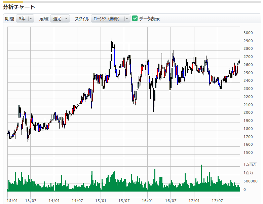The width and height of the screenshot is (263, 204).
Task: Click the スタイル label text
Action: click(81, 19)
